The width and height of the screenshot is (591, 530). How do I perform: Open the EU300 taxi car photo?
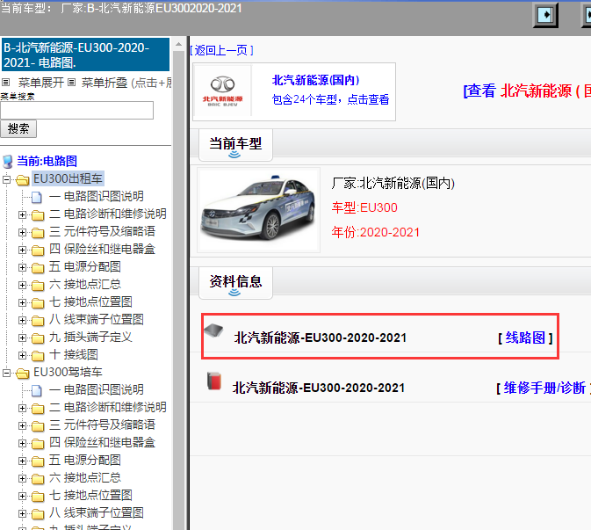pos(258,210)
